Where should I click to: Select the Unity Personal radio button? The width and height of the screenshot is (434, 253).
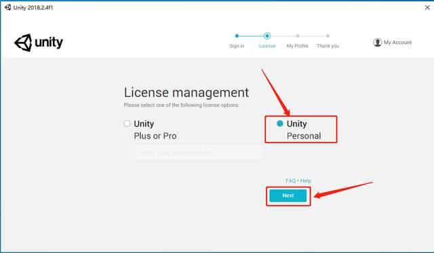[x=280, y=124]
